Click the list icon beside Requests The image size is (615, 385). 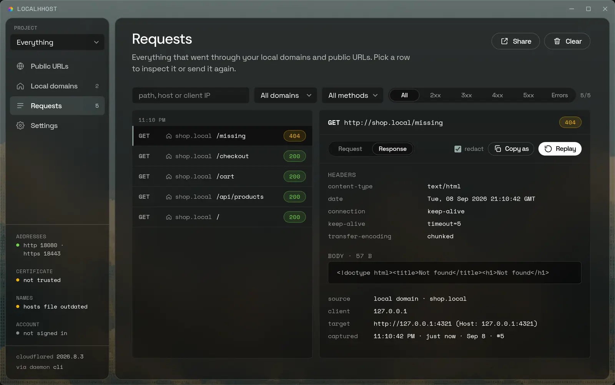pyautogui.click(x=20, y=106)
